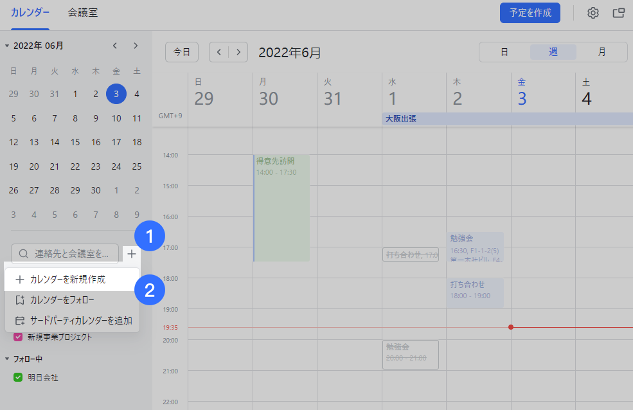This screenshot has width=633, height=410.
Task: Switch to the 会議室 tab
Action: (x=82, y=13)
